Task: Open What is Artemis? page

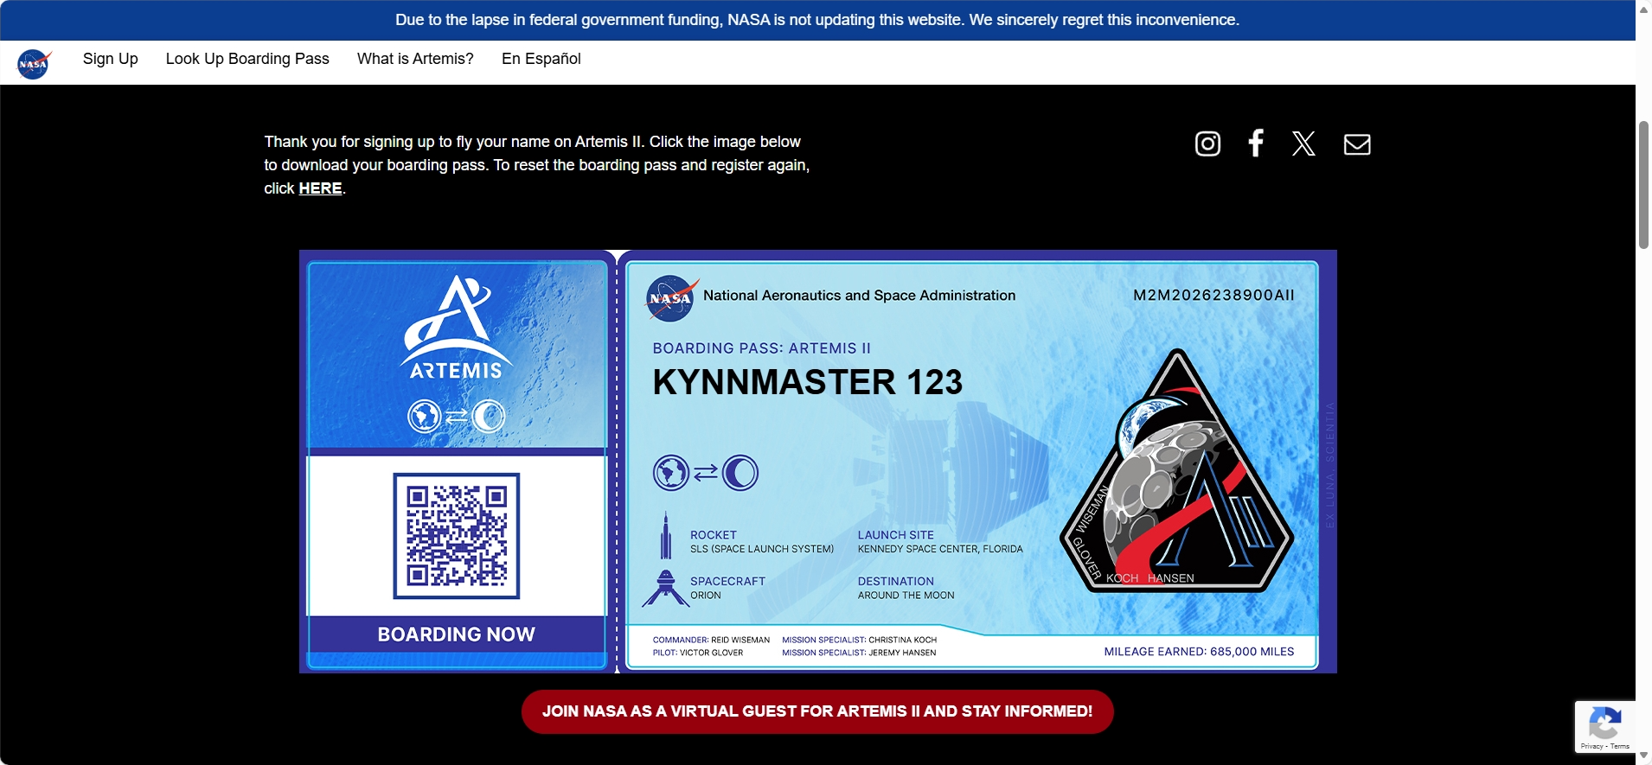Action: (x=415, y=59)
